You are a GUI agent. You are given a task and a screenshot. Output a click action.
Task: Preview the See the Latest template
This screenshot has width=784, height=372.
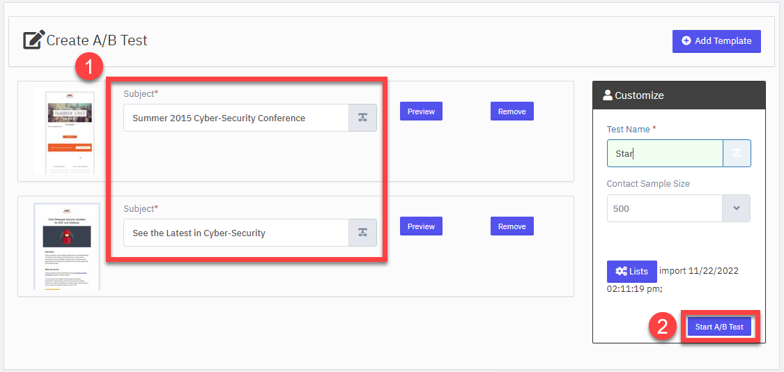coord(421,226)
